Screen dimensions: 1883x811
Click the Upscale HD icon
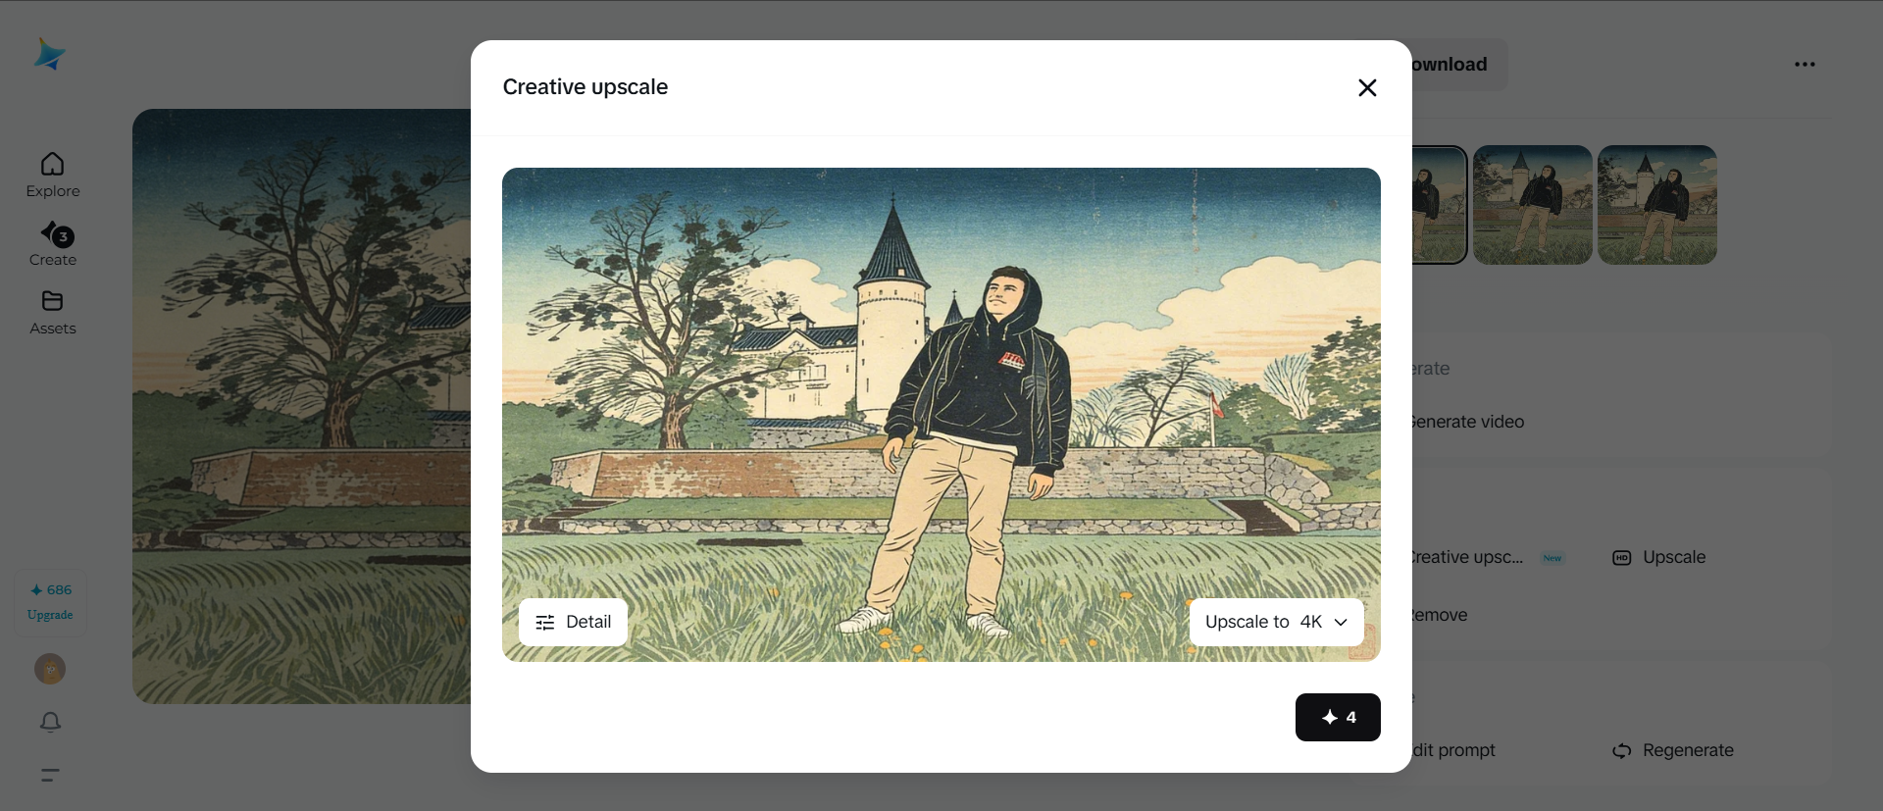(1622, 558)
